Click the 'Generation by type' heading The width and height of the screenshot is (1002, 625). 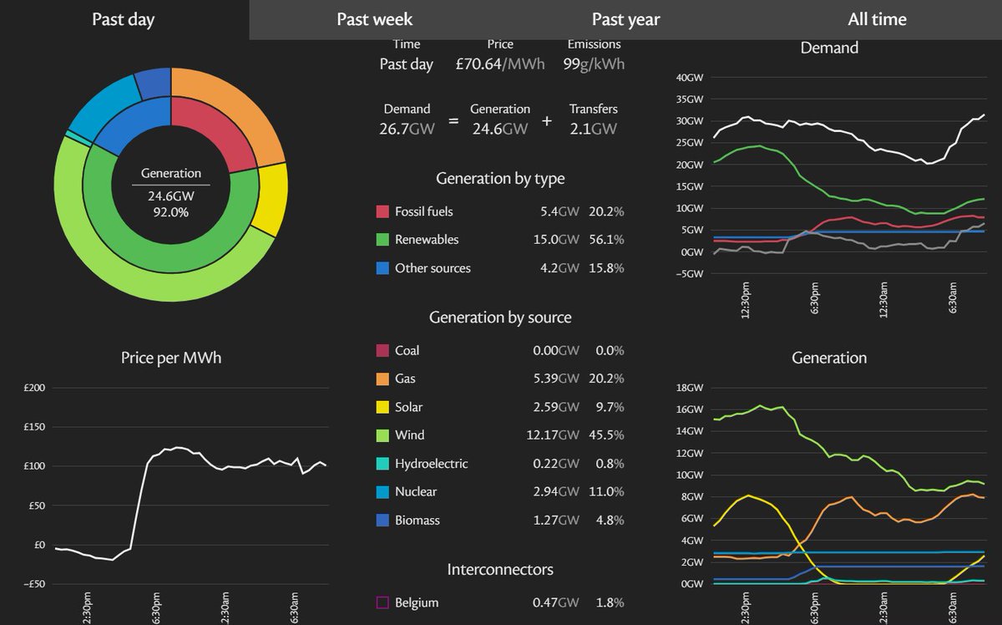point(500,178)
